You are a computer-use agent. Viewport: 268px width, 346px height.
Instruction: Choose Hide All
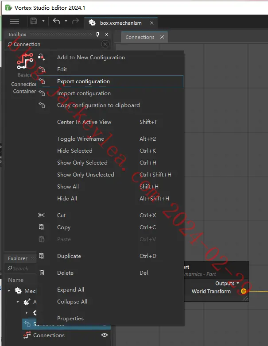click(x=110, y=198)
